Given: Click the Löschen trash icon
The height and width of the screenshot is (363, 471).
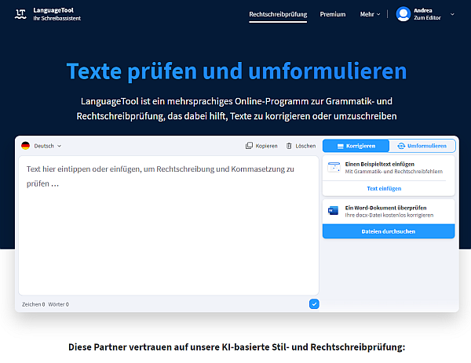Looking at the screenshot, I should (289, 146).
